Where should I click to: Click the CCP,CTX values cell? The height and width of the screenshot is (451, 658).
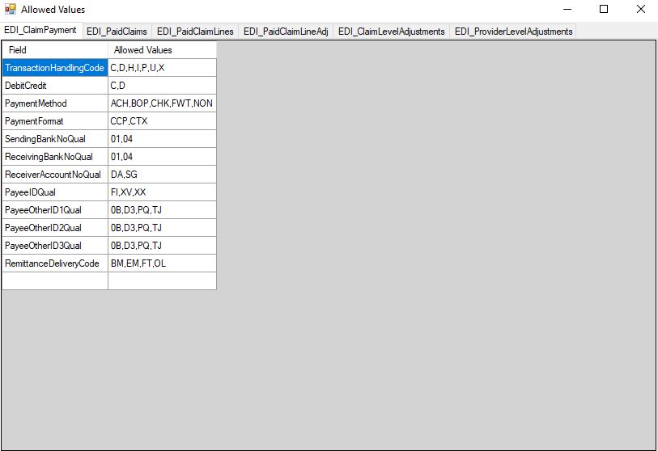pos(163,121)
